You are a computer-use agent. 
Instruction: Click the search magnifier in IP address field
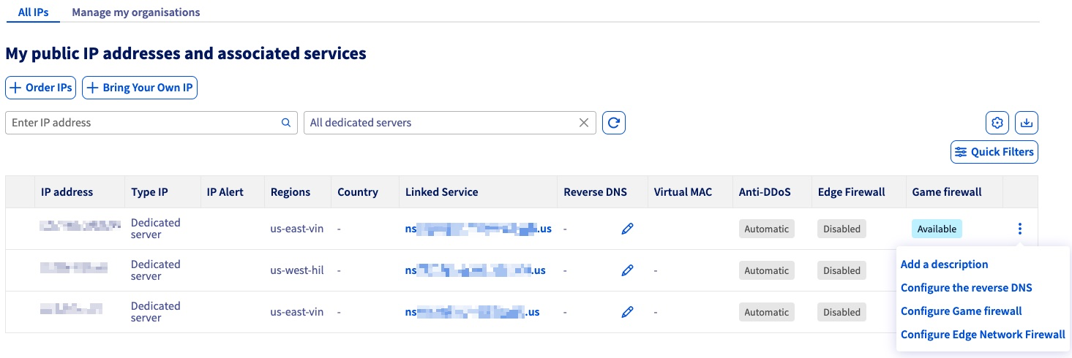coord(286,123)
